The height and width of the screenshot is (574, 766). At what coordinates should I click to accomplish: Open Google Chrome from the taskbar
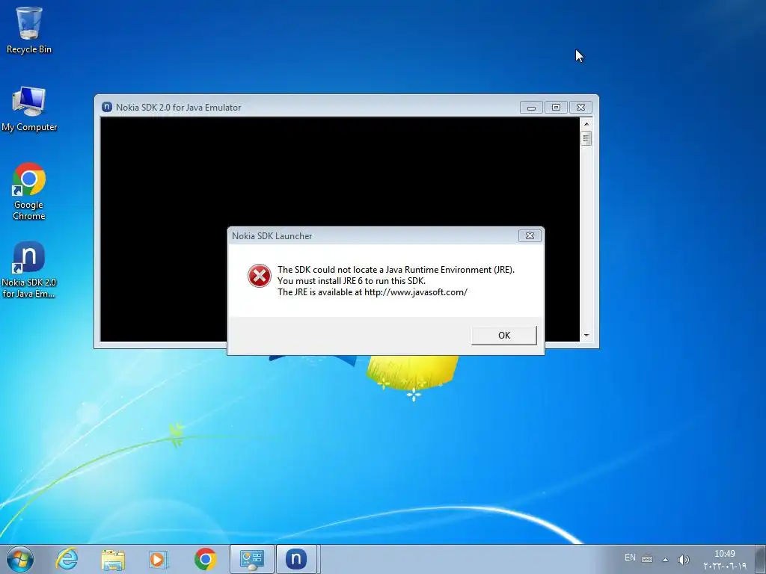point(205,559)
